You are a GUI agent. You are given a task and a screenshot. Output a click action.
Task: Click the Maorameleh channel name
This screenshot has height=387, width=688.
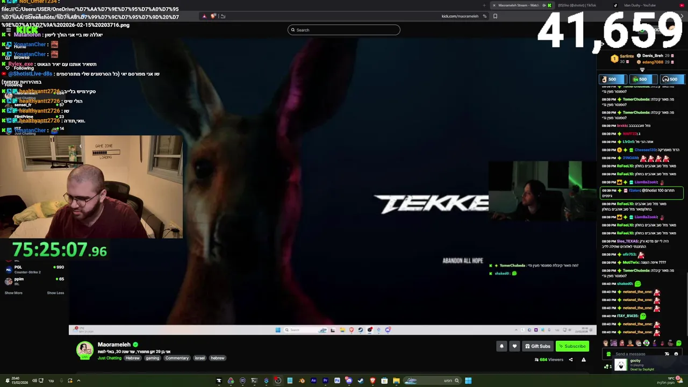click(x=114, y=345)
